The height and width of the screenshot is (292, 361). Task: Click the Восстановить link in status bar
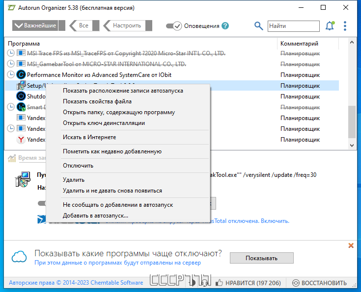point(319,283)
